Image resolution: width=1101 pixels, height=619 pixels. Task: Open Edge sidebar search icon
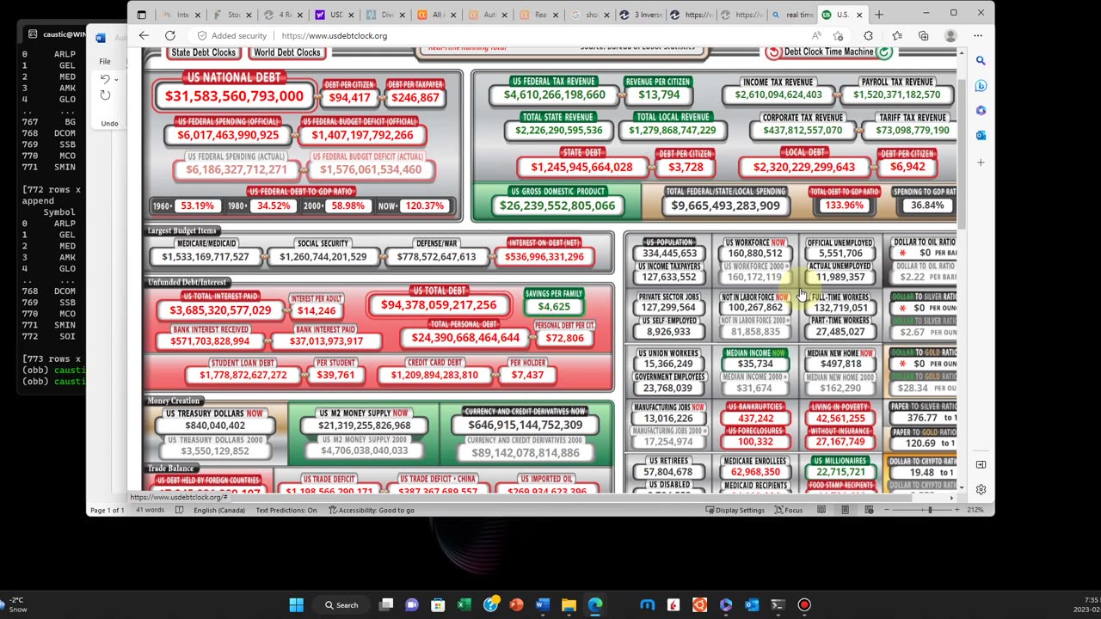point(981,61)
